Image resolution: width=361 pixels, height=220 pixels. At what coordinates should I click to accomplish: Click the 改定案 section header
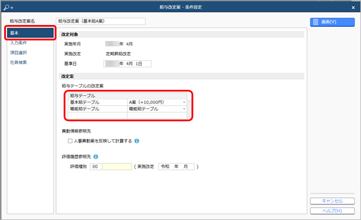click(181, 76)
